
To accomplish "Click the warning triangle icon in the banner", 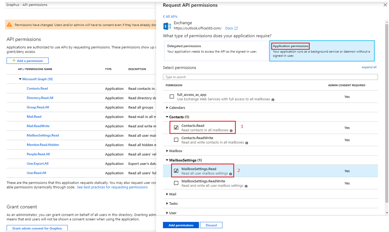I will pyautogui.click(x=9, y=25).
